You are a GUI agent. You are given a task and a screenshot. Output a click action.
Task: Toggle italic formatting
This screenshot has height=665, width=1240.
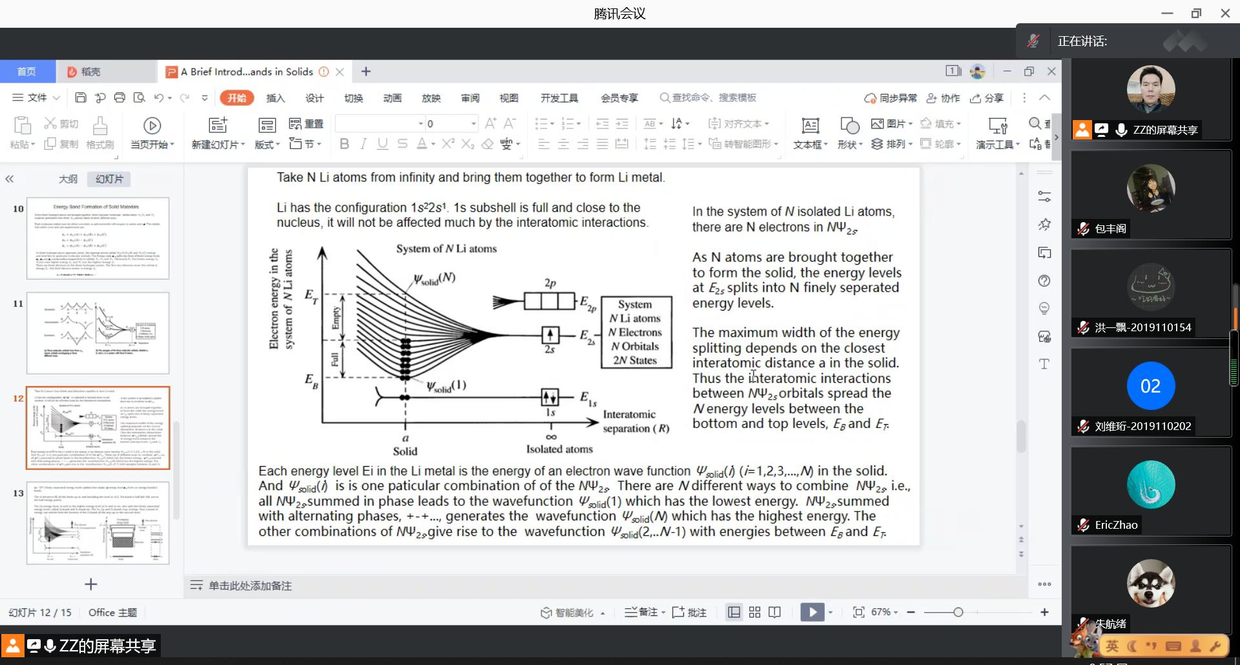[x=364, y=144]
